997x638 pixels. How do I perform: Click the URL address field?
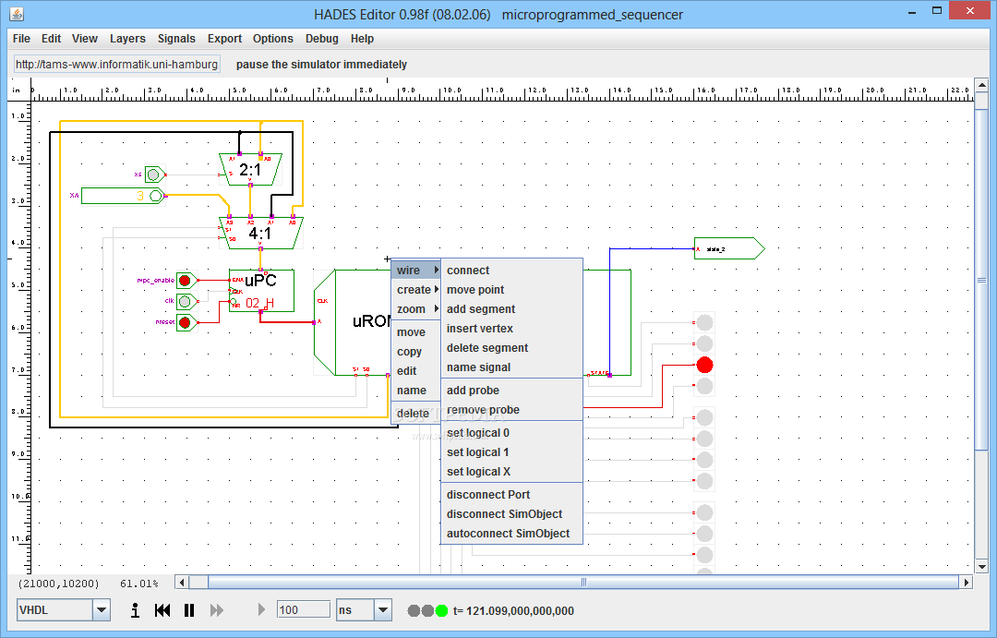(x=117, y=65)
